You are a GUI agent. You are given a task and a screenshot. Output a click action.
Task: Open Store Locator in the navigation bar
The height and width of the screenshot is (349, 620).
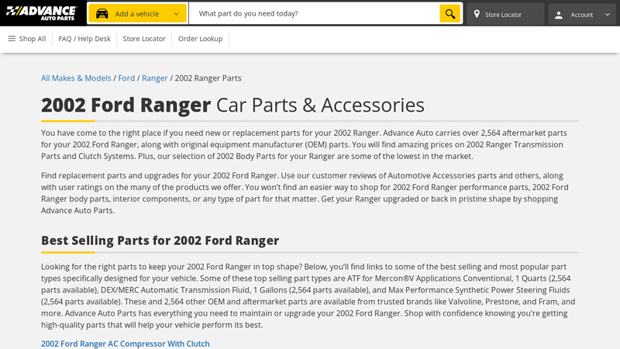tap(144, 39)
